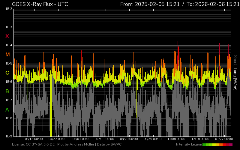Click the red X flare class label
The width and height of the screenshot is (240, 150).
pos(7,36)
